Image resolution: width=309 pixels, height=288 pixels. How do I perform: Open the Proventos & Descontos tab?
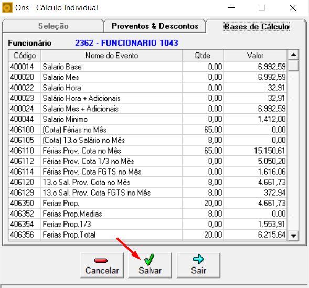155,26
